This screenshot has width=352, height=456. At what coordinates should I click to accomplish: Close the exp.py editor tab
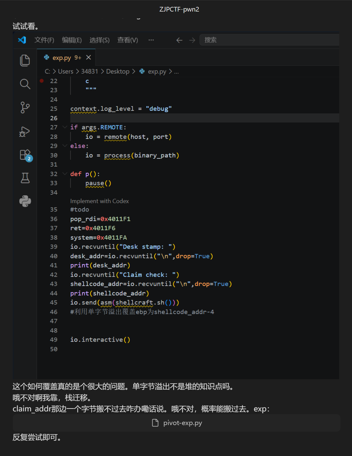pyautogui.click(x=89, y=57)
